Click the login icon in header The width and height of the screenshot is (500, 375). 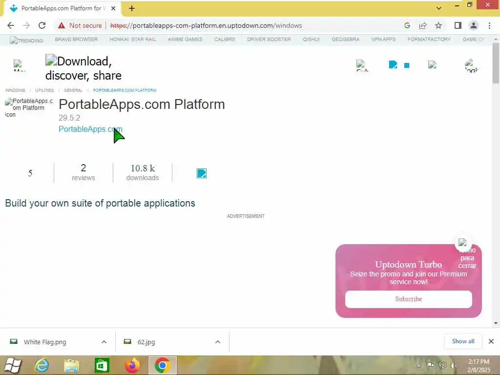[471, 65]
